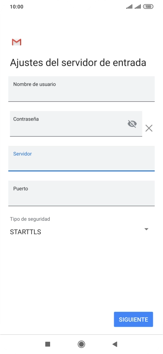Tap the Android back triangle icon
Screen dimensions: 163x354
point(115,344)
